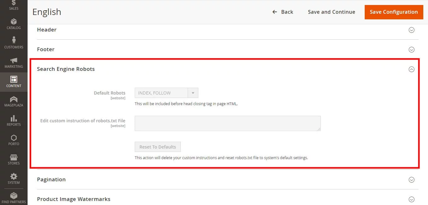The width and height of the screenshot is (428, 205).
Task: Click the Save Configuration button
Action: click(x=394, y=12)
